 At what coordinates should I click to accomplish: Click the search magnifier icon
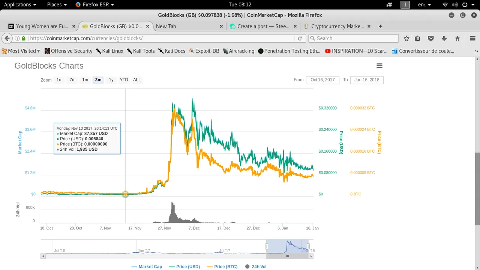[312, 38]
